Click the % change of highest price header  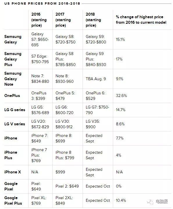pos(141,20)
